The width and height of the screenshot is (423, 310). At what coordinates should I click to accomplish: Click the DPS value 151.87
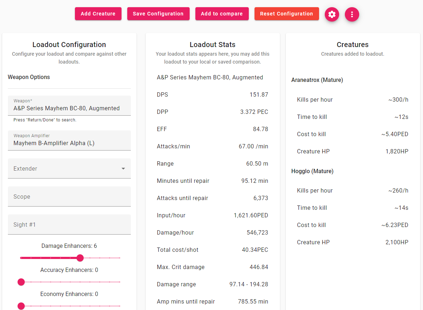click(x=259, y=94)
